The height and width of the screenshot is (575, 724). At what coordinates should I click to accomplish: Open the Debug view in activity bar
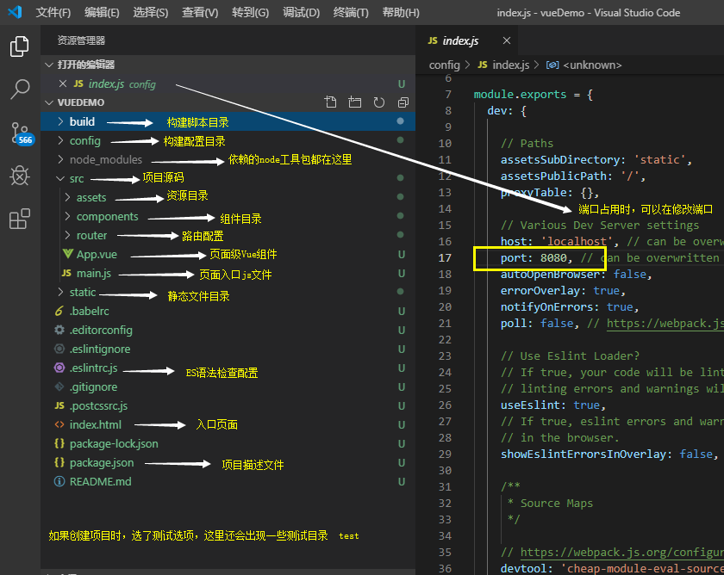pos(19,176)
